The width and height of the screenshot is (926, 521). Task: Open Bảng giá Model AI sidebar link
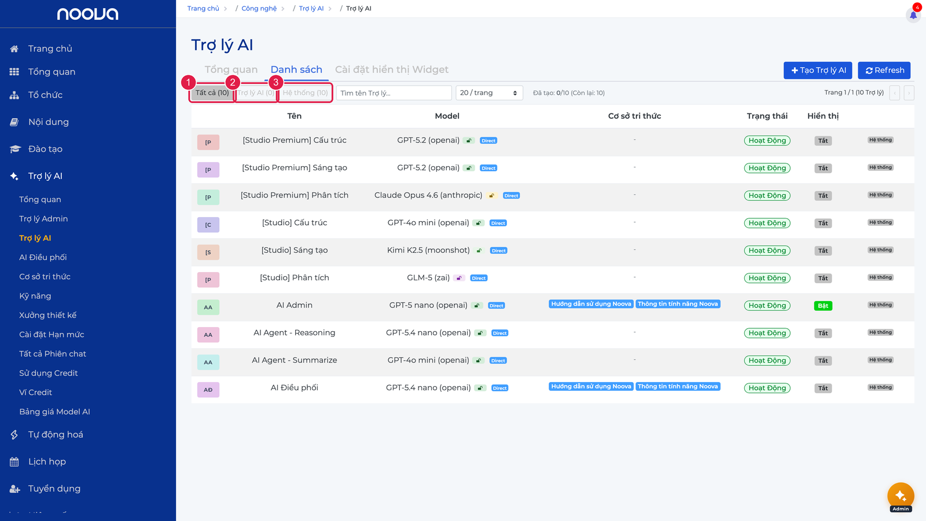point(54,412)
